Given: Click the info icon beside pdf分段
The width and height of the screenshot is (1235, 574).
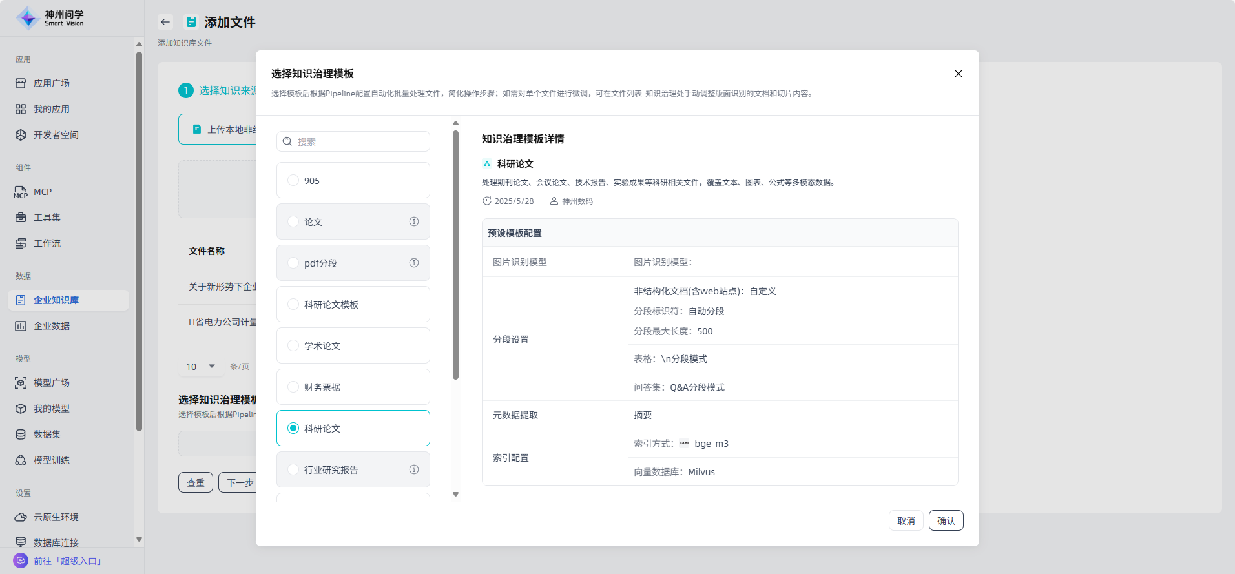Looking at the screenshot, I should (x=414, y=263).
